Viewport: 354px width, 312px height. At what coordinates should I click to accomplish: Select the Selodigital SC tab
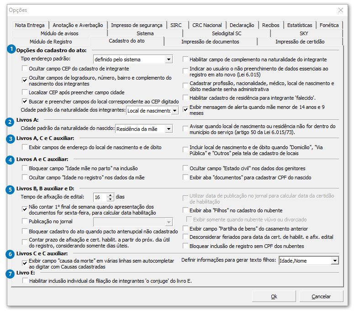227,33
